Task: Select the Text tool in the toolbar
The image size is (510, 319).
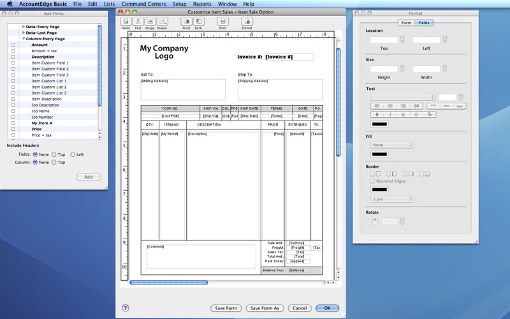Action: 138,22
